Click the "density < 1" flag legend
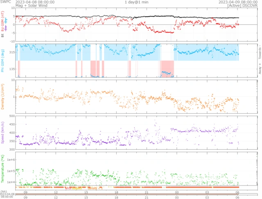 tap(95, 188)
